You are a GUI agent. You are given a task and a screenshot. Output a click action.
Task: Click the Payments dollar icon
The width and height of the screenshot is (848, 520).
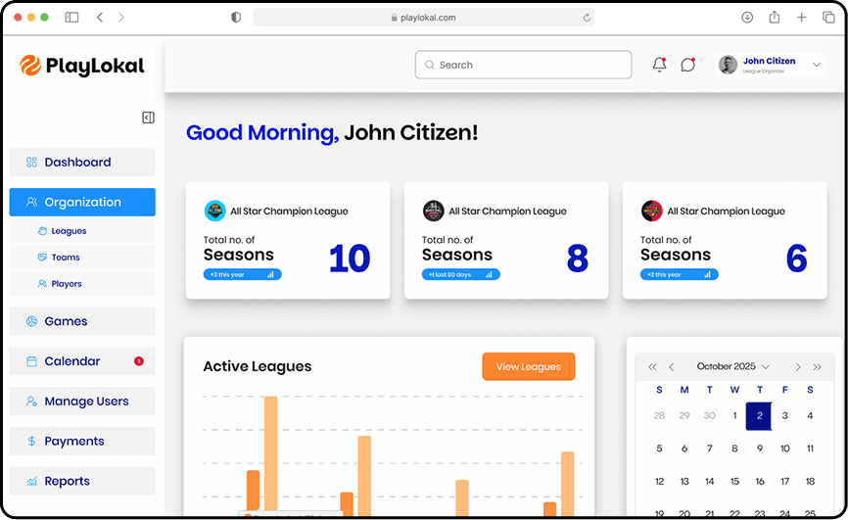point(32,441)
